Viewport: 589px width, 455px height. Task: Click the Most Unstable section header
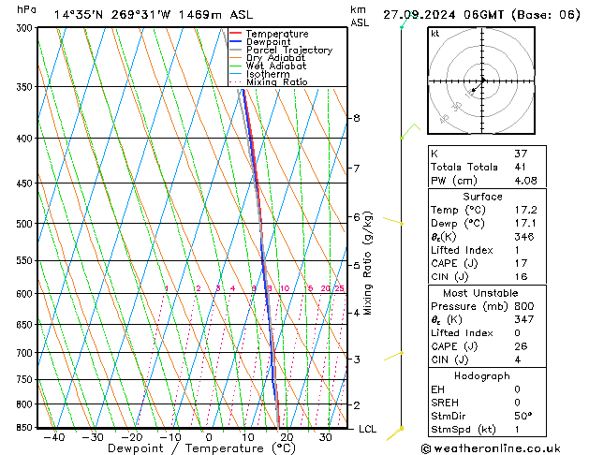coord(481,293)
